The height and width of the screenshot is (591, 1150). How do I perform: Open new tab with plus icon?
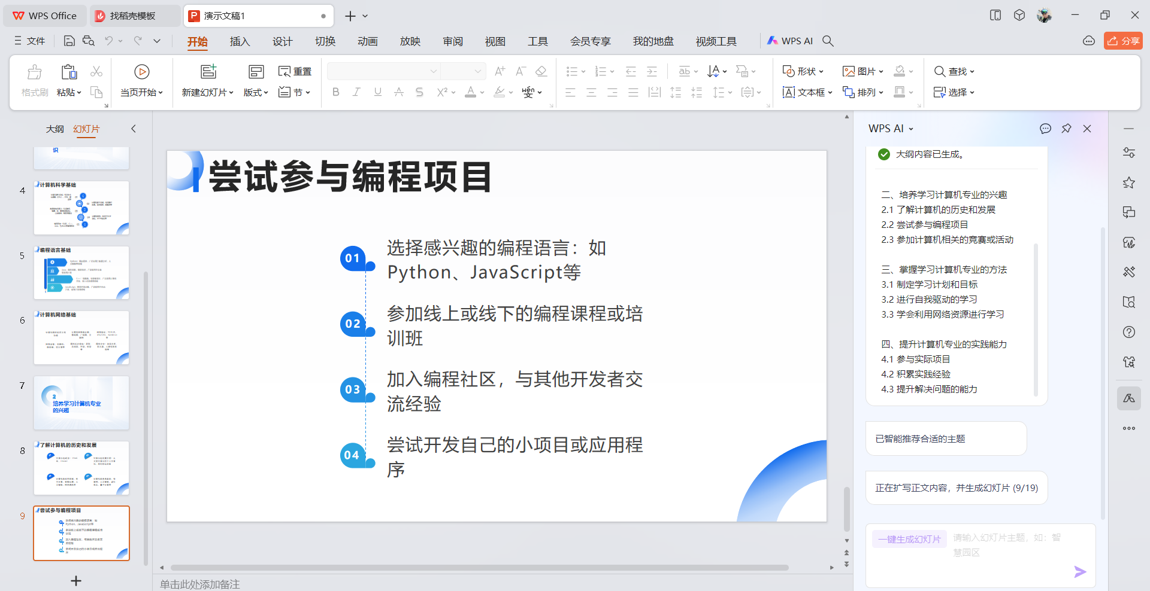(x=350, y=16)
